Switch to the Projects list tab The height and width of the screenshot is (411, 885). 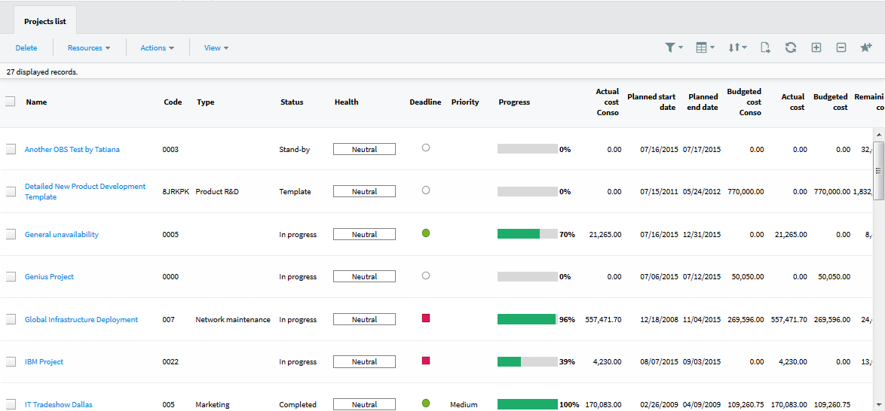point(45,21)
